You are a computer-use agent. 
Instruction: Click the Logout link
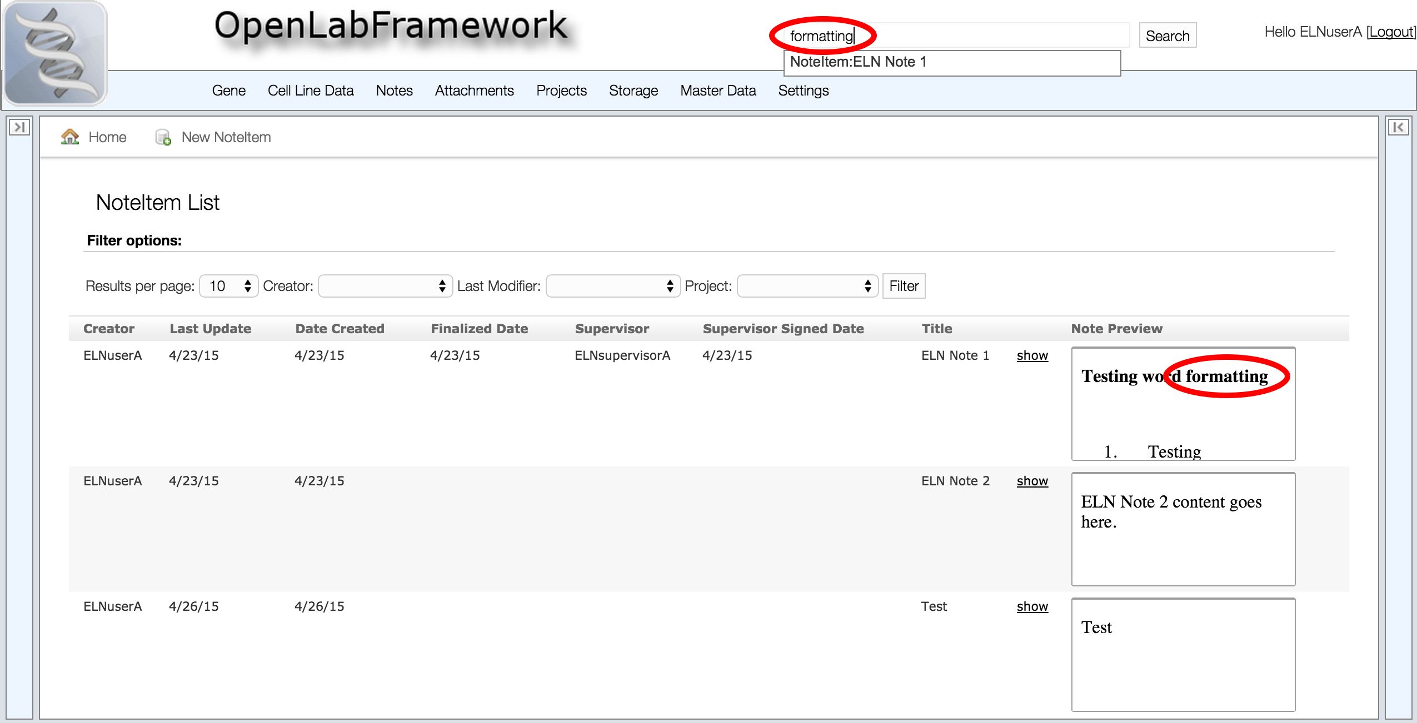pos(1391,32)
